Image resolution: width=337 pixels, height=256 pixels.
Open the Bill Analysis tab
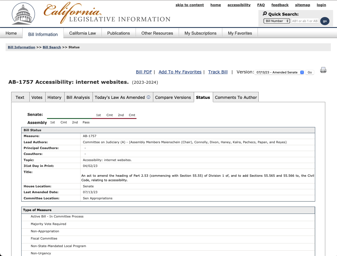click(78, 97)
